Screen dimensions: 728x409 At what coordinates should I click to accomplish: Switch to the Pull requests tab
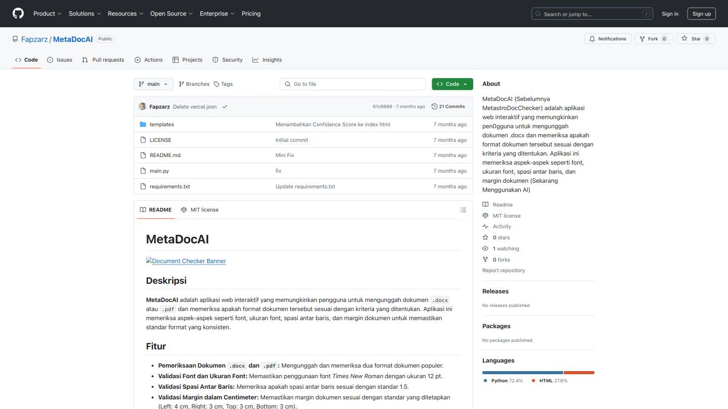coord(103,60)
